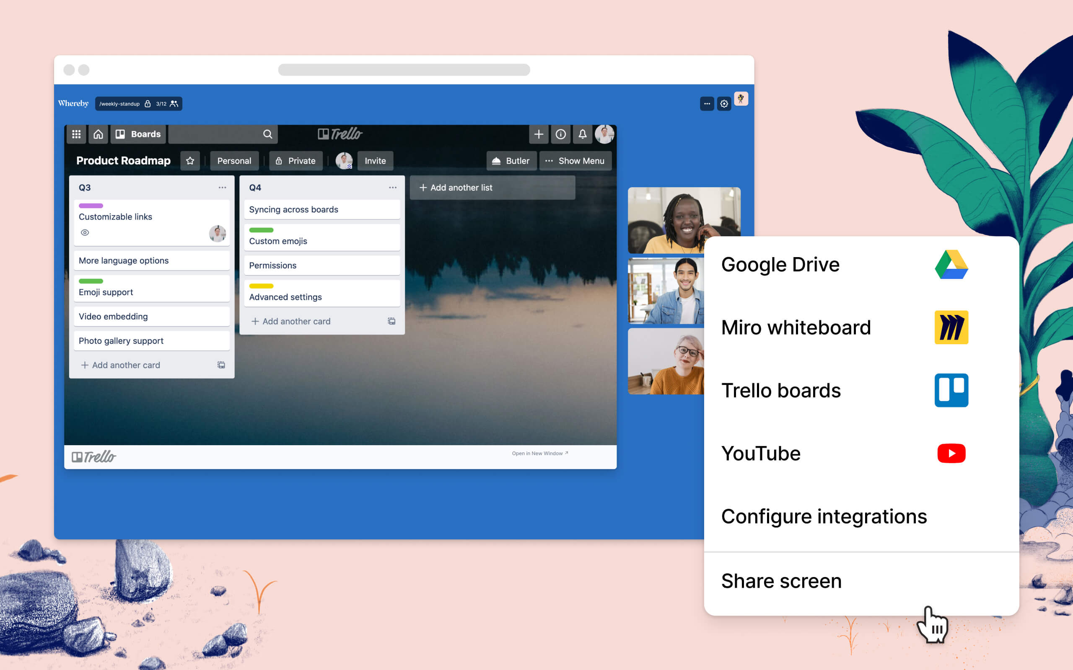Open Q4 list options menu

392,188
